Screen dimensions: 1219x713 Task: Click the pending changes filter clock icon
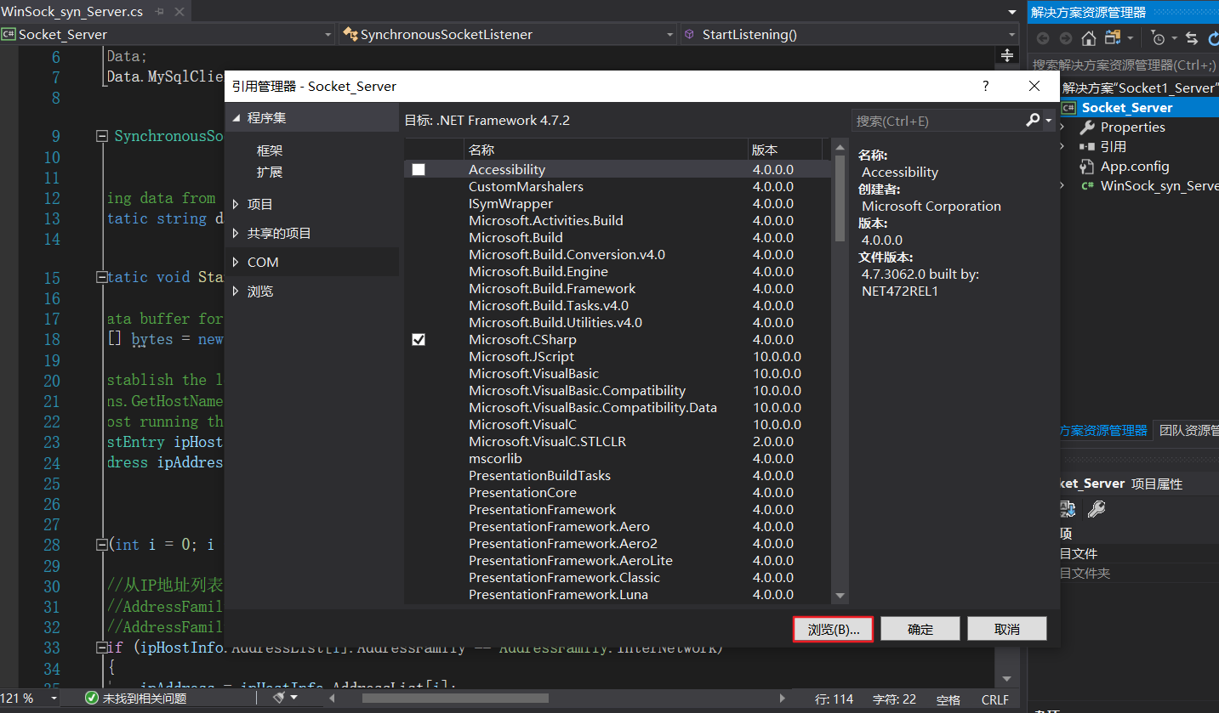(1159, 38)
